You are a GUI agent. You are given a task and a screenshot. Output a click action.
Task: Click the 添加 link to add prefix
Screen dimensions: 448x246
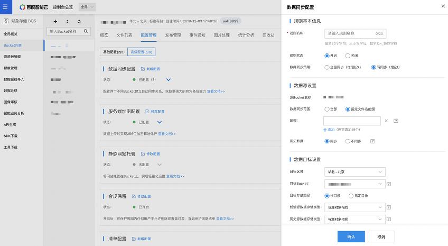(x=329, y=130)
